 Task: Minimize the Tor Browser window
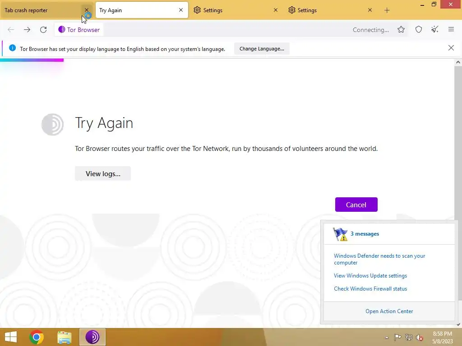pyautogui.click(x=422, y=5)
